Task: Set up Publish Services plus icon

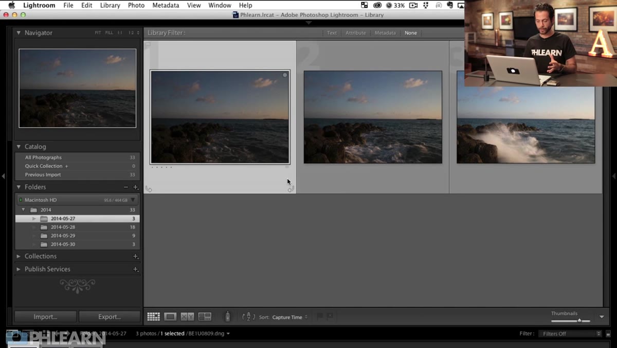Action: [x=136, y=269]
